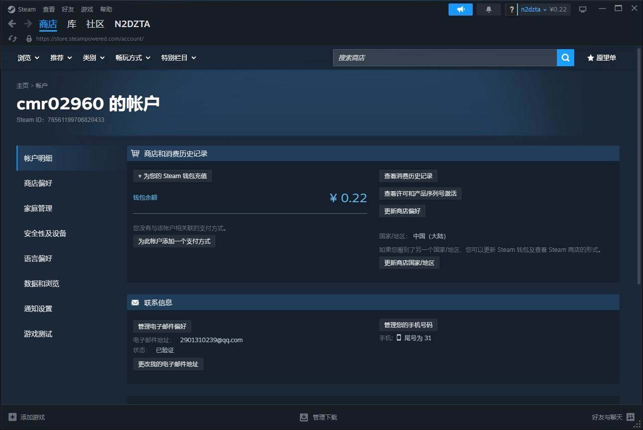The width and height of the screenshot is (643, 430).
Task: Click the store URL address text
Action: [x=90, y=39]
